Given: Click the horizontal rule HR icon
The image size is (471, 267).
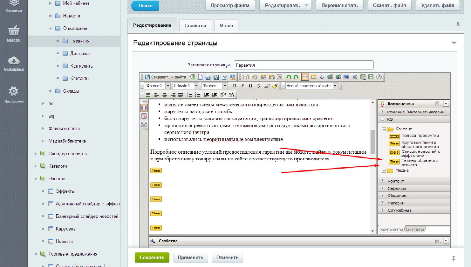Looking at the screenshot, I should (x=148, y=94).
